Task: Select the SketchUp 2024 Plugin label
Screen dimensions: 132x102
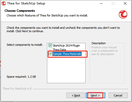Action: coord(66,46)
